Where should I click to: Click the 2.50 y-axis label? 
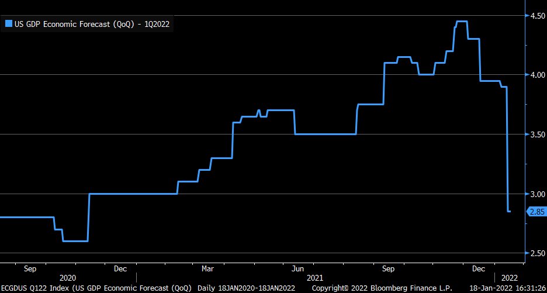[536, 253]
